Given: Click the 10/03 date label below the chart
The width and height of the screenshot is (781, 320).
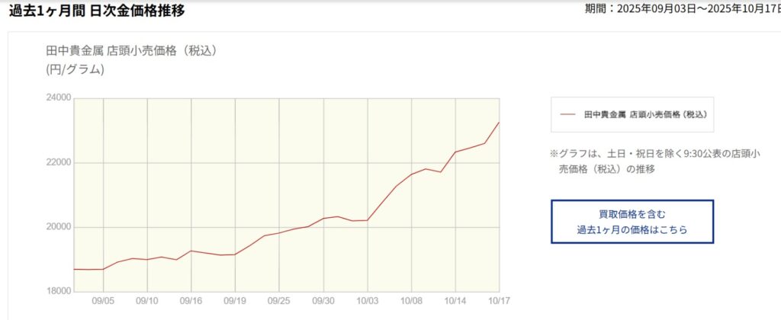Looking at the screenshot, I should (368, 301).
